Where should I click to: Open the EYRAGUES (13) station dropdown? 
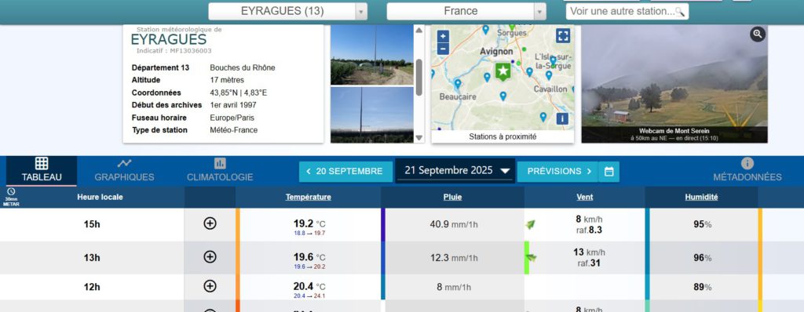pyautogui.click(x=287, y=11)
